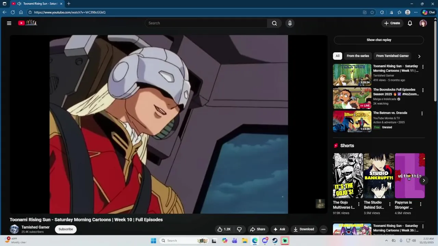Open the YouTube account avatar menu
This screenshot has width=438, height=246.
click(x=423, y=23)
